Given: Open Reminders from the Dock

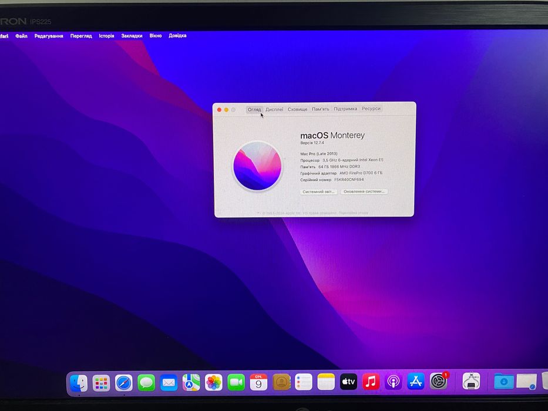Looking at the screenshot, I should (x=304, y=382).
